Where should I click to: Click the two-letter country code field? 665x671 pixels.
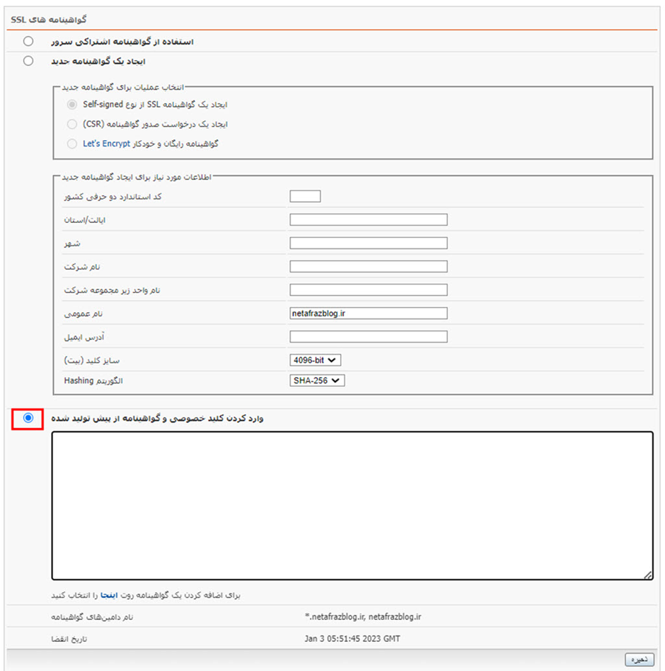(x=305, y=197)
